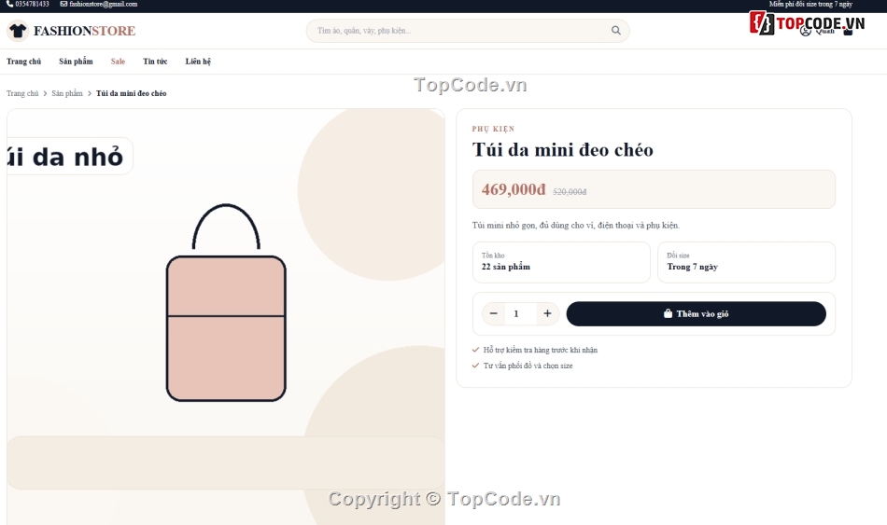887x525 pixels.
Task: Click the checkmark beside Tư vấn phối đồ
Action: point(475,366)
